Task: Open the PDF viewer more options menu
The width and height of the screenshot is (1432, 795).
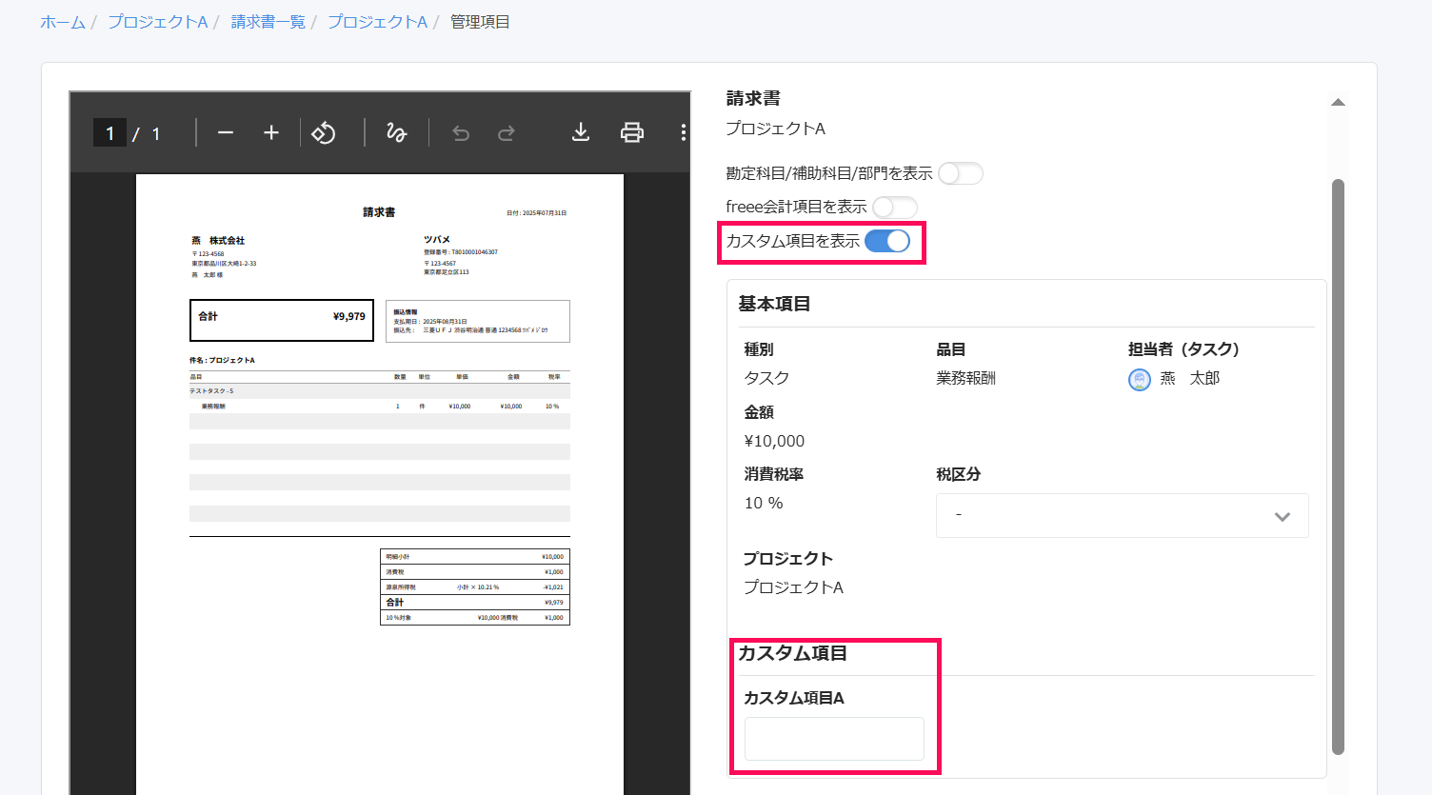Action: (683, 132)
